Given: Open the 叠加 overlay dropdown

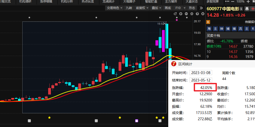Looking at the screenshot, I should click(x=156, y=8).
